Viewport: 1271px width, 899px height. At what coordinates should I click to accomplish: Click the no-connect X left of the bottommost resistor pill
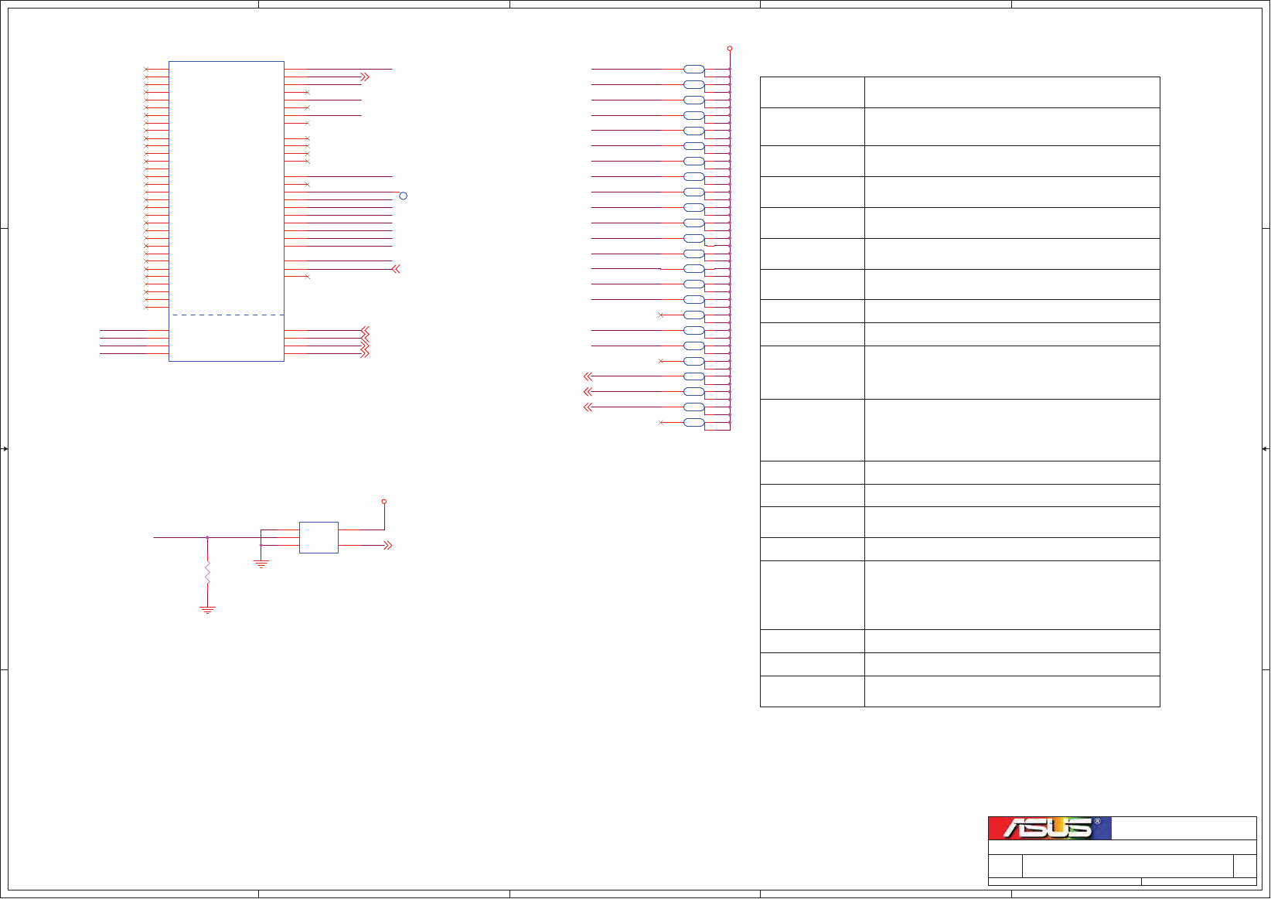[660, 422]
